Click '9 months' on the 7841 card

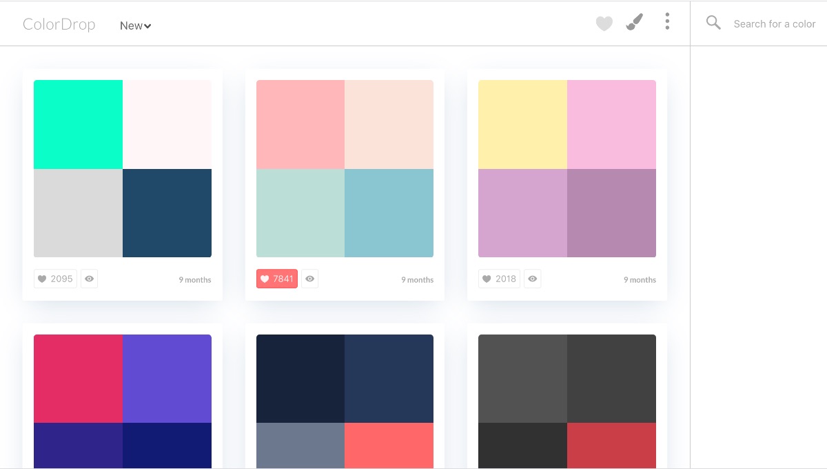pos(418,280)
